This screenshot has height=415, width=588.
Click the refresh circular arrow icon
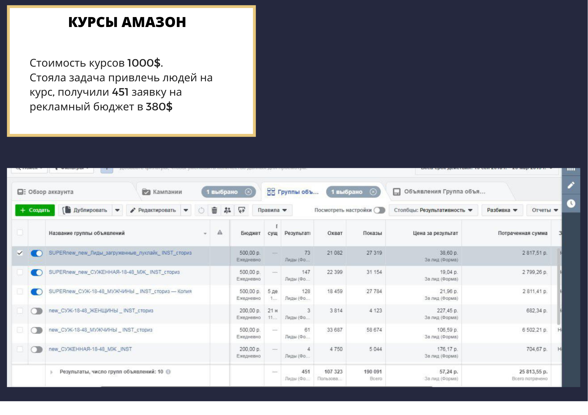coord(201,210)
